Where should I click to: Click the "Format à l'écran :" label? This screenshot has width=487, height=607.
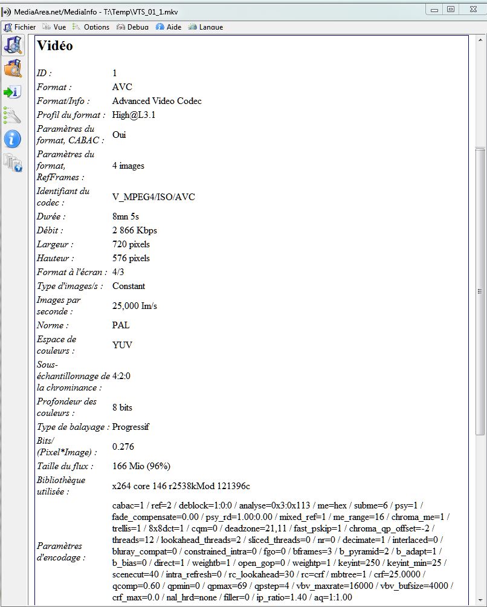(x=72, y=271)
